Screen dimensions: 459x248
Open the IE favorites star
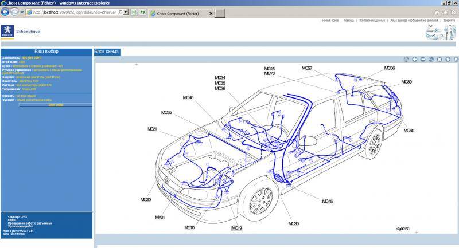[446, 12]
